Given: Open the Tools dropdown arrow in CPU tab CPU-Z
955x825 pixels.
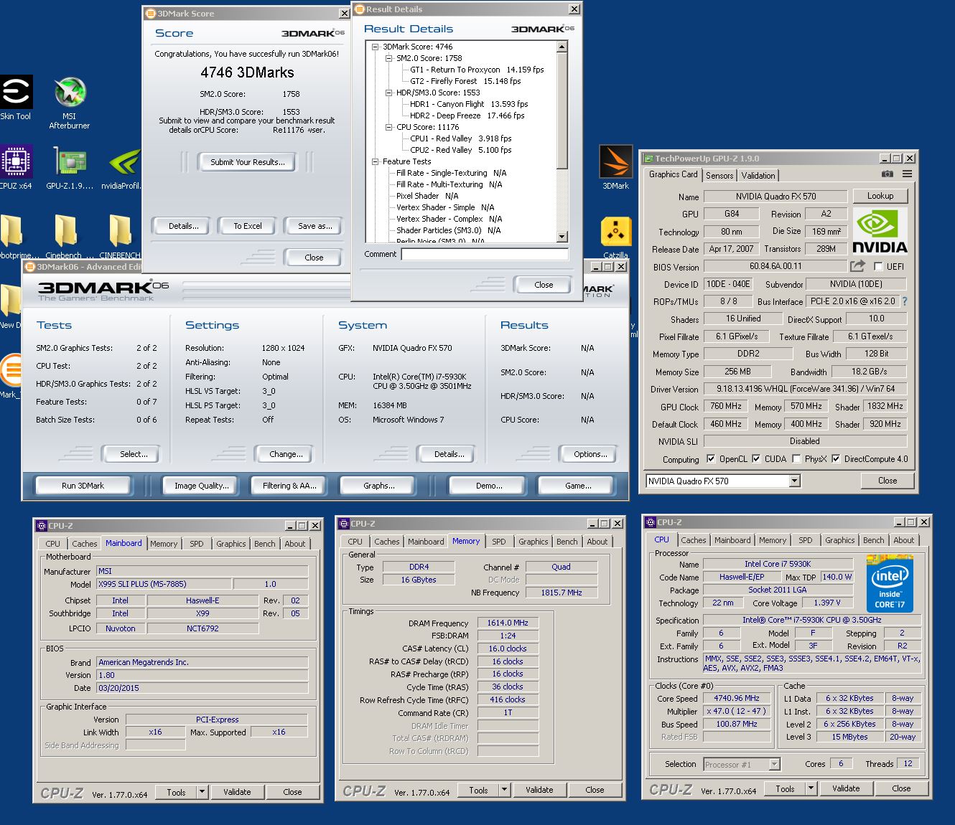Looking at the screenshot, I should point(811,788).
